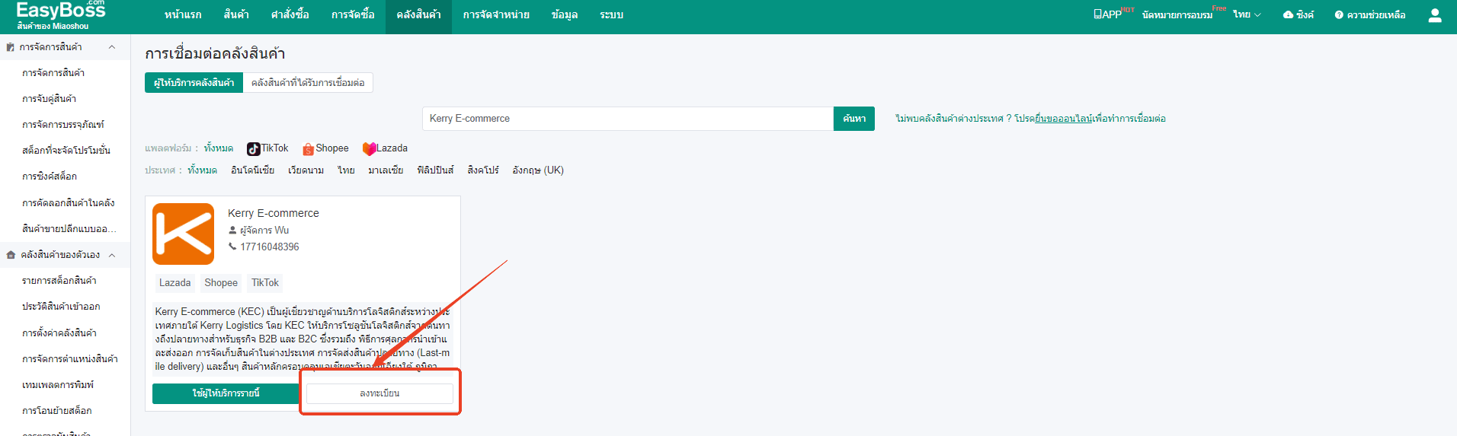
Task: Open สต็อกที่จะจัดโปรโมชั่น sidebar item
Action: 66,151
